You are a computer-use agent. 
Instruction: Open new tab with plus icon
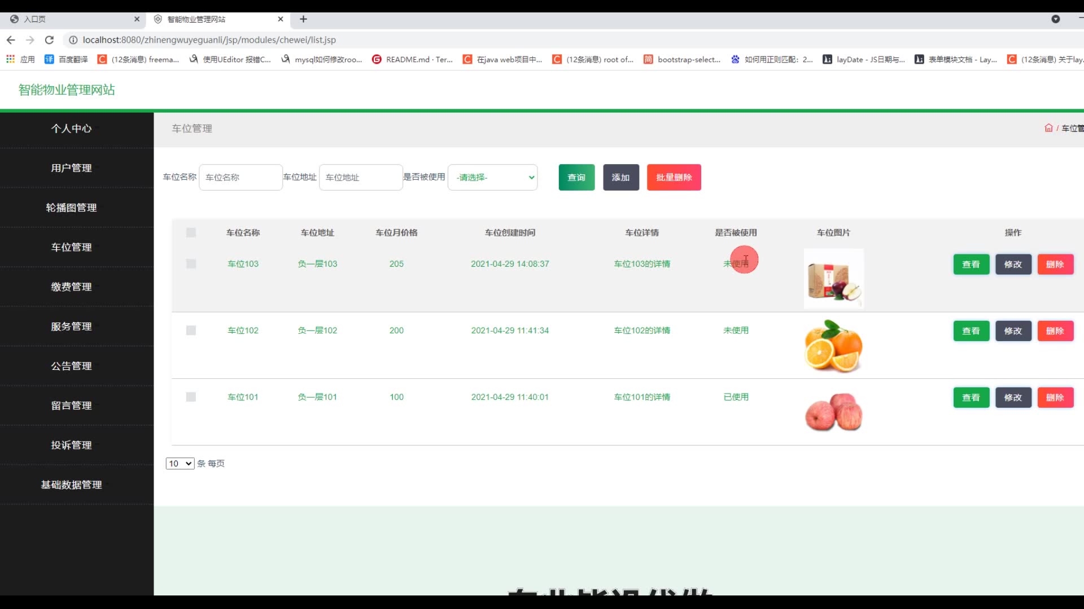pyautogui.click(x=303, y=19)
